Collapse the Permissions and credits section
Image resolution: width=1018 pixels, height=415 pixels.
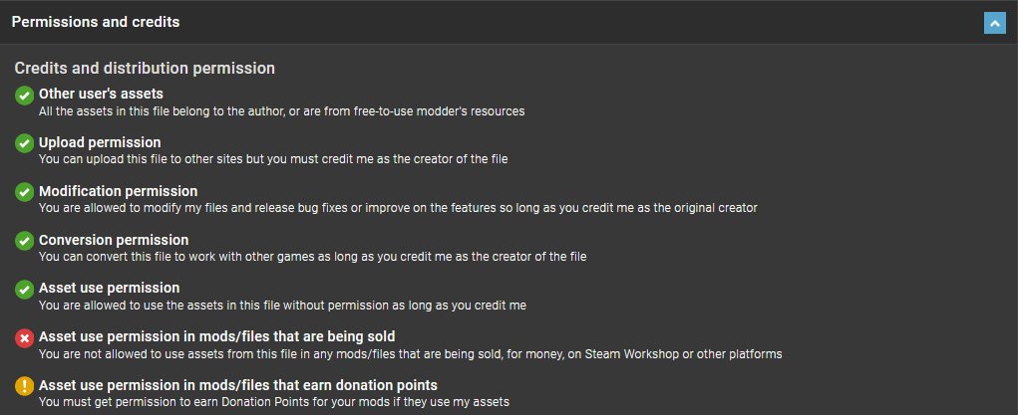point(995,23)
